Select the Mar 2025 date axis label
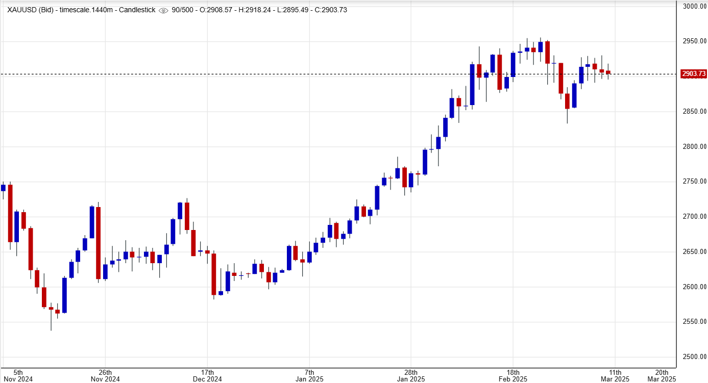 (616, 379)
